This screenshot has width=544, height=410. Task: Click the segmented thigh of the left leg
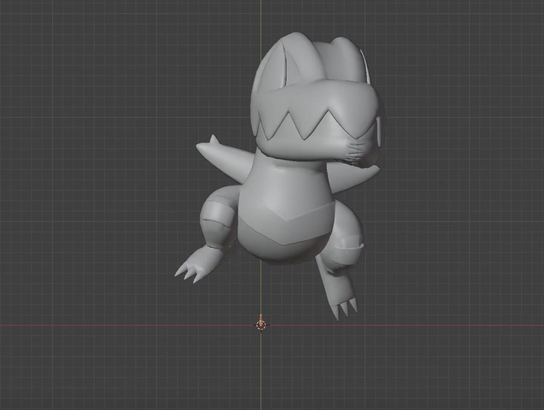(x=216, y=220)
